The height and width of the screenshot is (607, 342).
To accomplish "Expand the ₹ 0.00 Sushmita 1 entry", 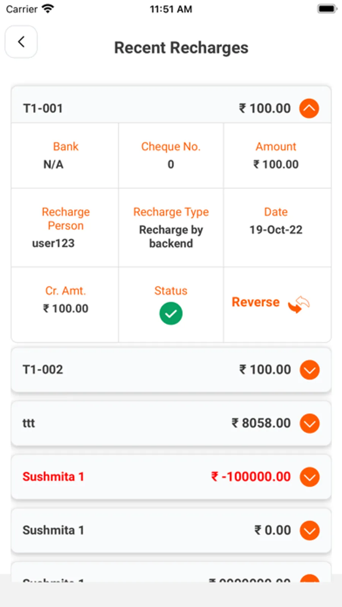I will (309, 530).
